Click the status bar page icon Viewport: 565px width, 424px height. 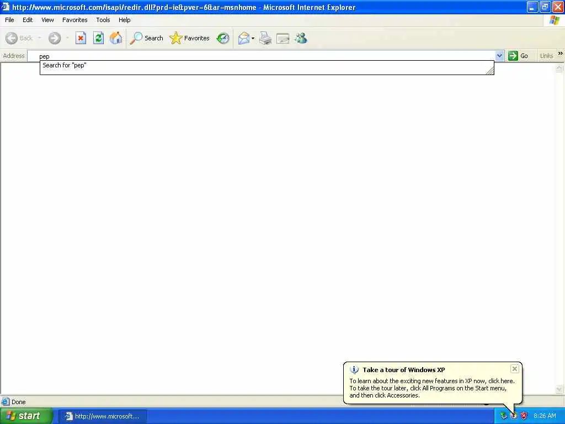coord(6,401)
